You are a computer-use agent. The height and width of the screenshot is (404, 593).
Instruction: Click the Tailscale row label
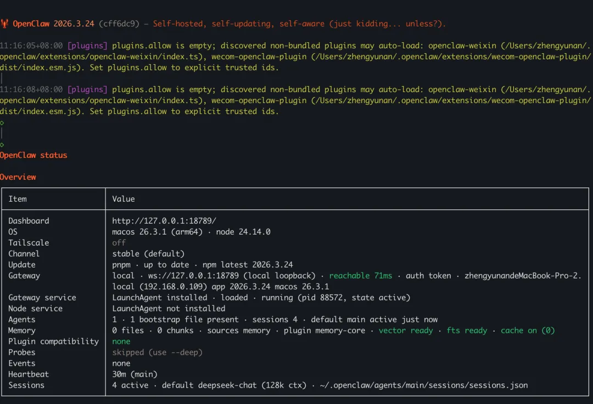coord(29,243)
